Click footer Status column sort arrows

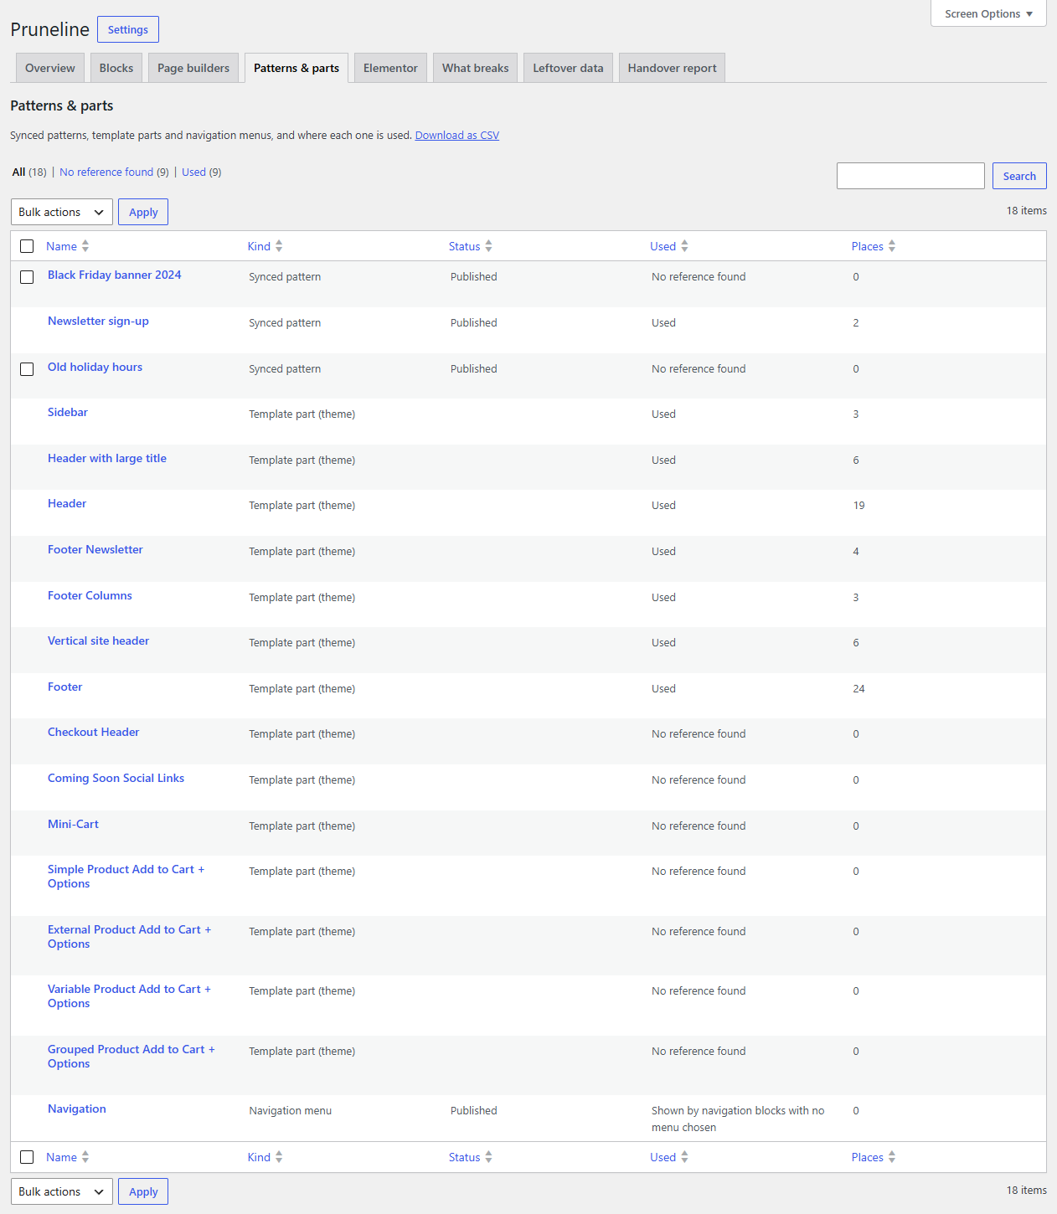(x=488, y=1157)
